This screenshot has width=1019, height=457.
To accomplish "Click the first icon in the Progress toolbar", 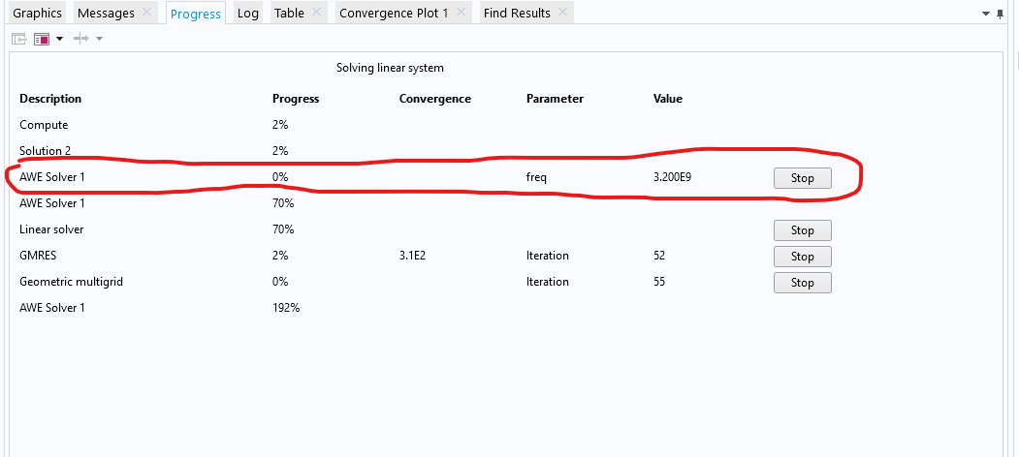I will (x=19, y=39).
